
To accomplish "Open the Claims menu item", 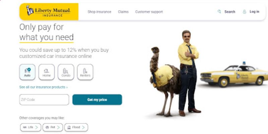I will (x=123, y=12).
